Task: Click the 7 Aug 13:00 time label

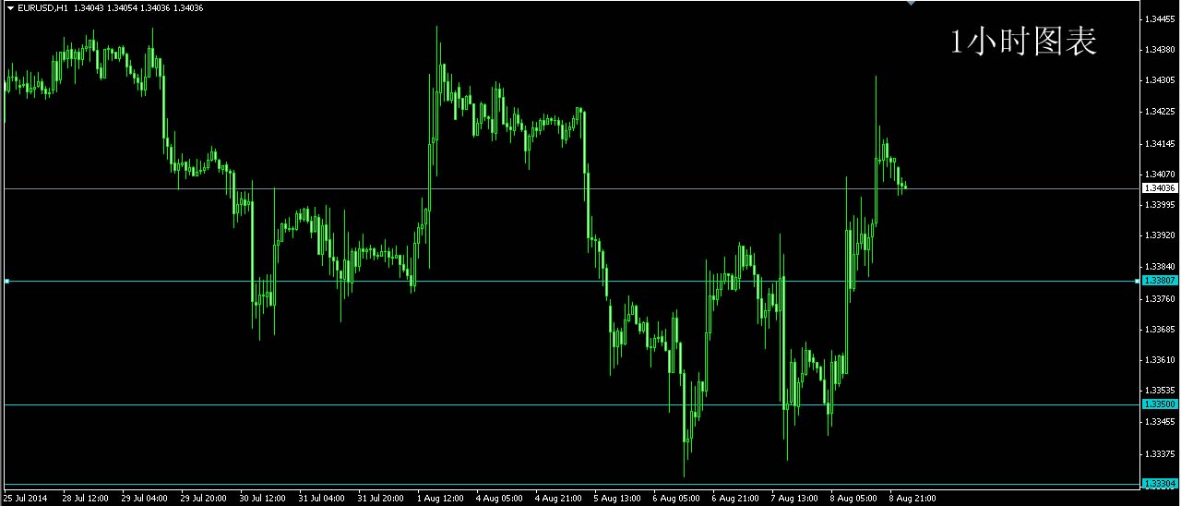Action: pos(793,499)
